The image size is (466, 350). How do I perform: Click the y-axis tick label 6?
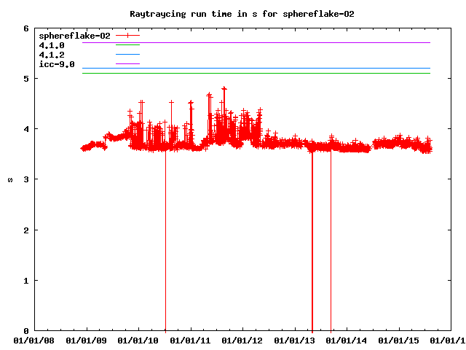(x=26, y=28)
